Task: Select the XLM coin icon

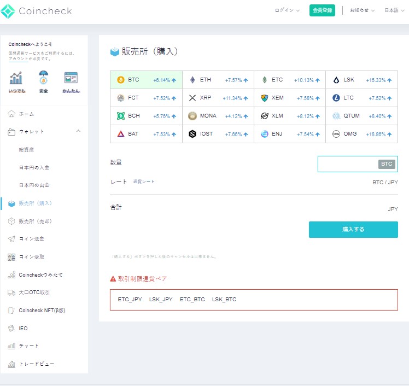Action: click(x=265, y=116)
